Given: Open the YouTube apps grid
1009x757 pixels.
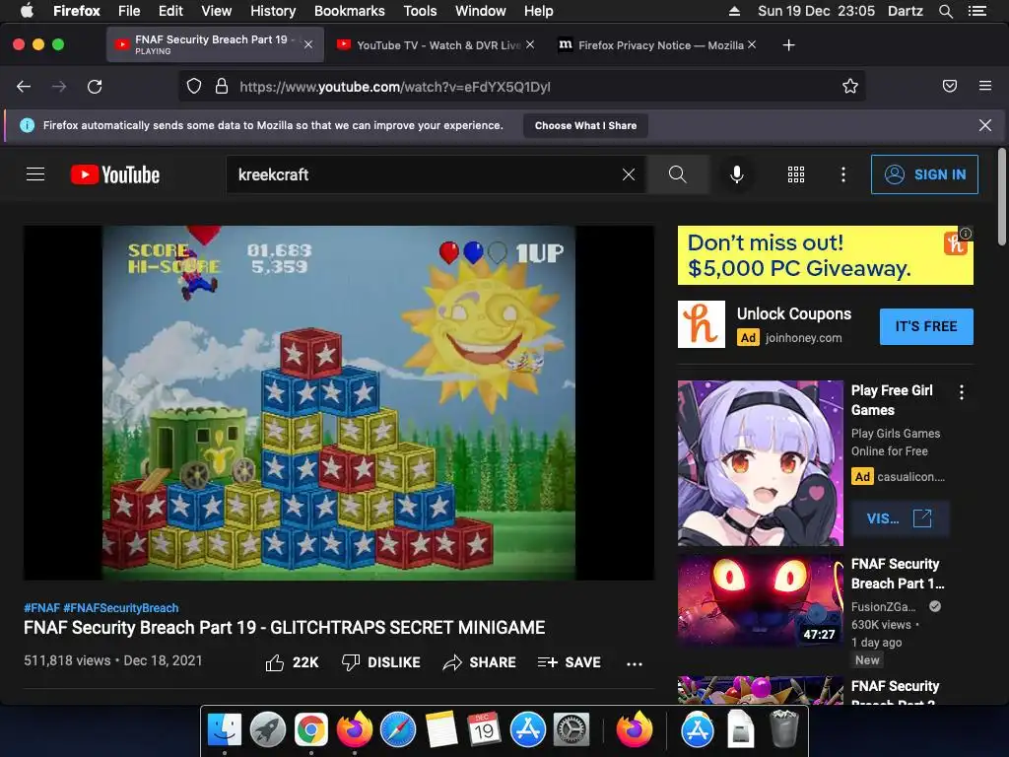Looking at the screenshot, I should point(796,174).
